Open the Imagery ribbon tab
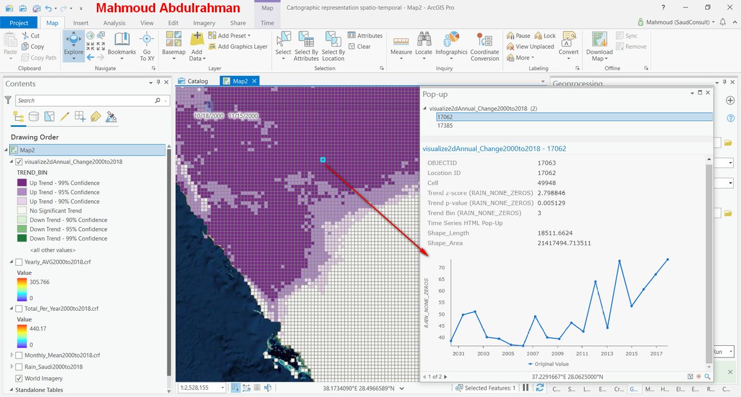Screen dimensions: 741x397 pos(204,23)
